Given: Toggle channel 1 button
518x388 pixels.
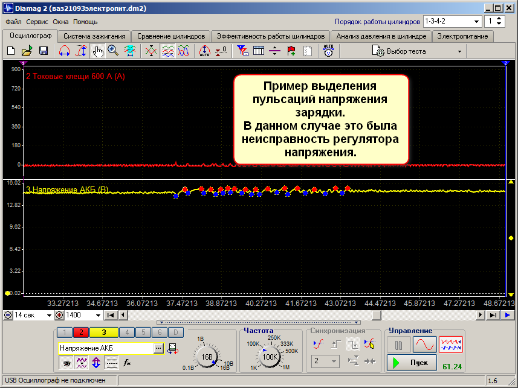Looking at the screenshot, I should (65, 332).
